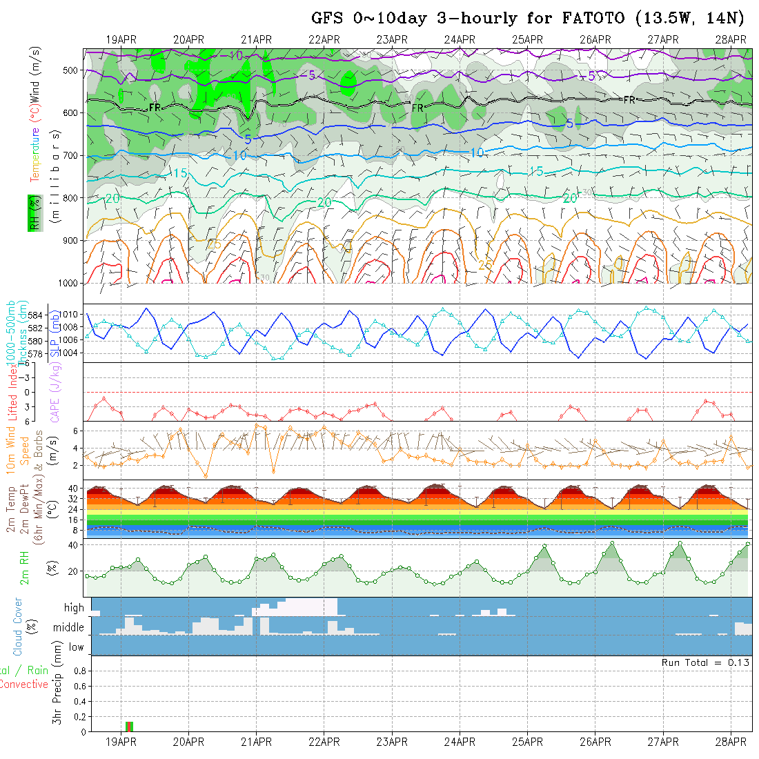Click the 28APR label on top axis
The width and height of the screenshot is (759, 759).
pyautogui.click(x=731, y=39)
